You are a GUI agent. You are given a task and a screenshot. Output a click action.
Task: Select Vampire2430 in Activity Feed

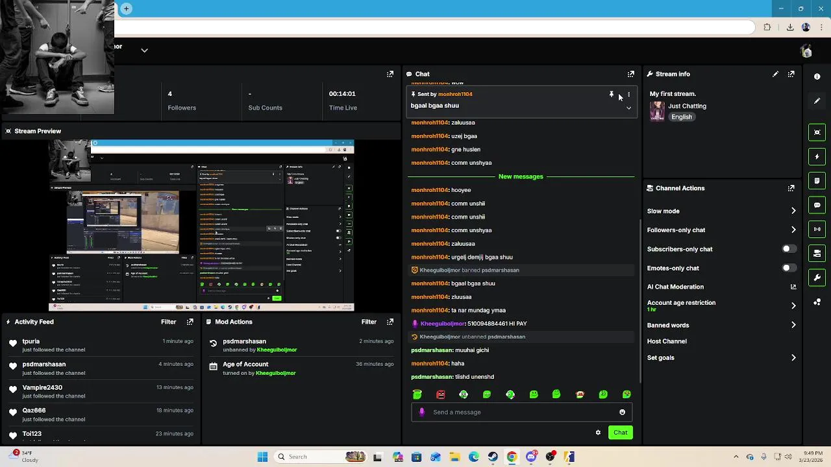[x=42, y=387]
